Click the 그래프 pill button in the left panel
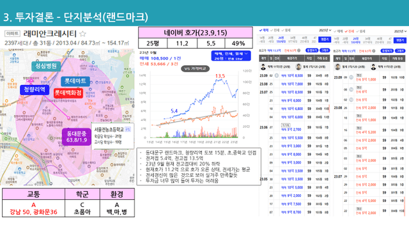The image size is (409, 230). [x=325, y=50]
